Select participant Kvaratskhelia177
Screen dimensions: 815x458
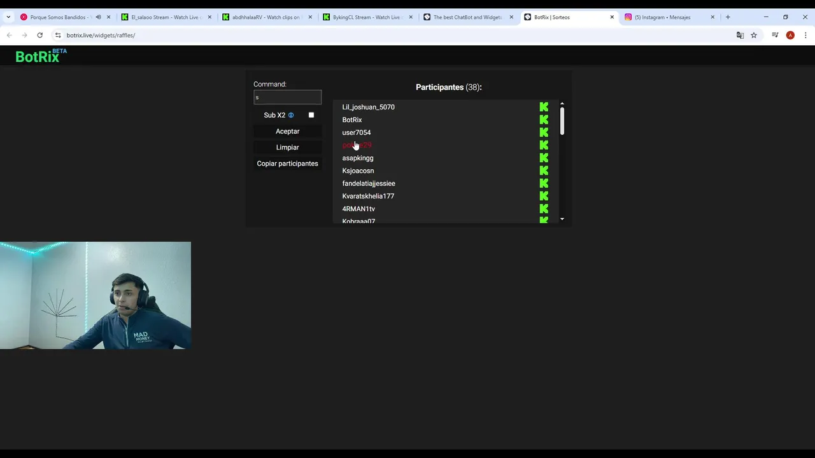(368, 196)
